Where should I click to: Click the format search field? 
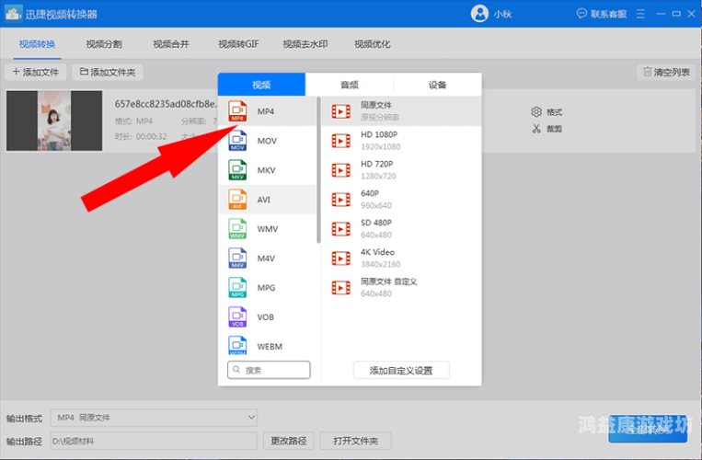[269, 370]
